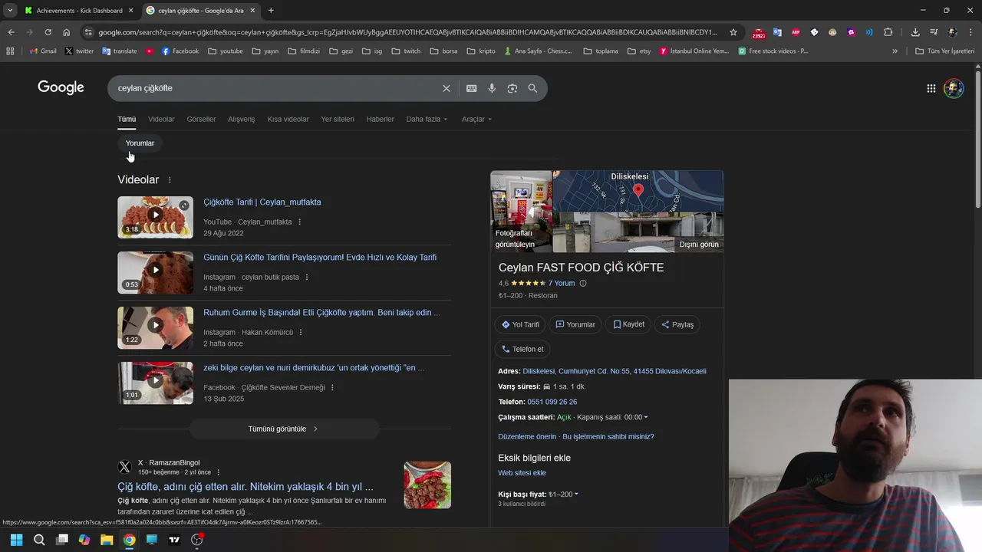
Task: Expand Tümünü görüntüle for all videos
Action: (x=284, y=429)
